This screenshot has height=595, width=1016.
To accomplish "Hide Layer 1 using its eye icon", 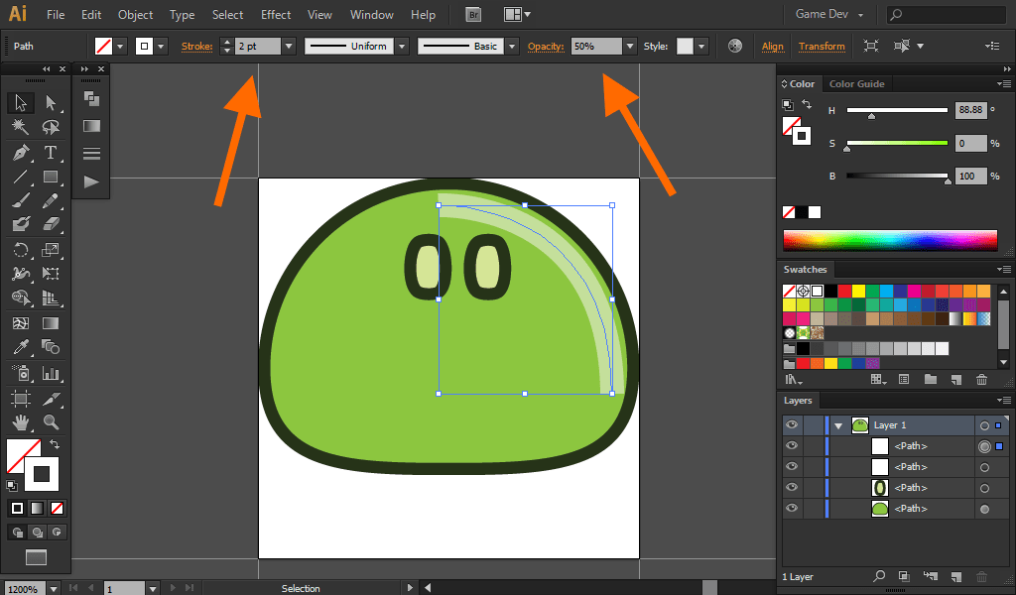I will (792, 425).
